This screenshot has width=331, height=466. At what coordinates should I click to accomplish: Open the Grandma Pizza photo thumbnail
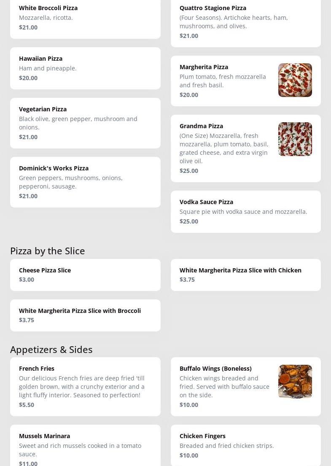[295, 139]
